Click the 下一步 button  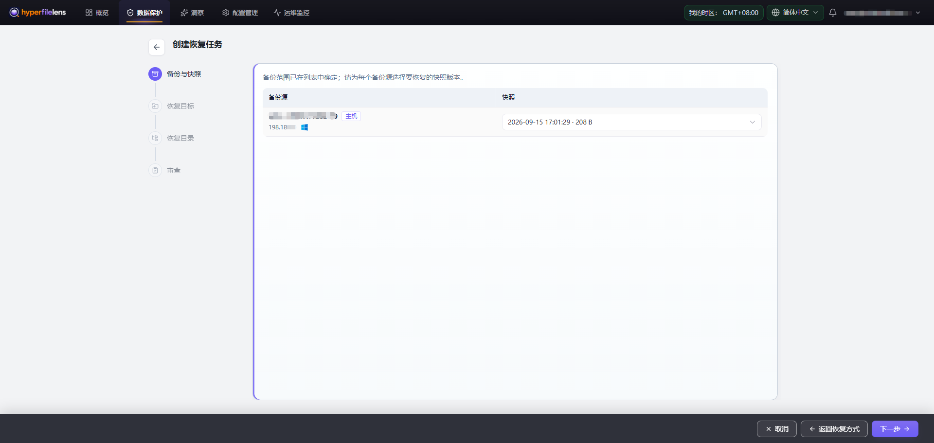coord(895,429)
